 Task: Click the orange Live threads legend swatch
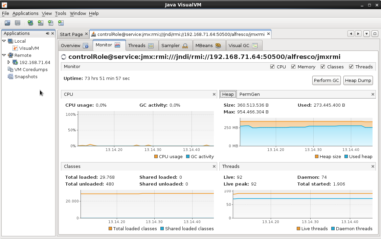coord(298,229)
